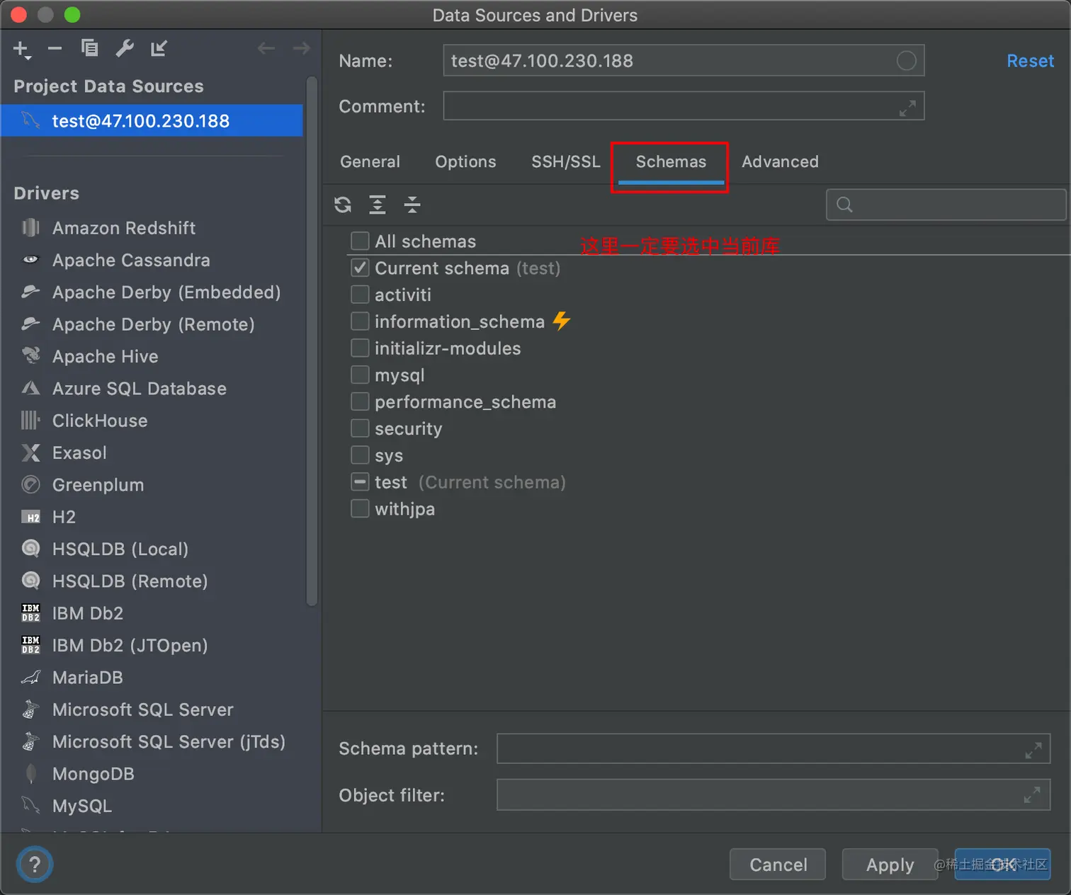Open the SSH/SSL tab
This screenshot has height=895, width=1071.
pos(565,161)
